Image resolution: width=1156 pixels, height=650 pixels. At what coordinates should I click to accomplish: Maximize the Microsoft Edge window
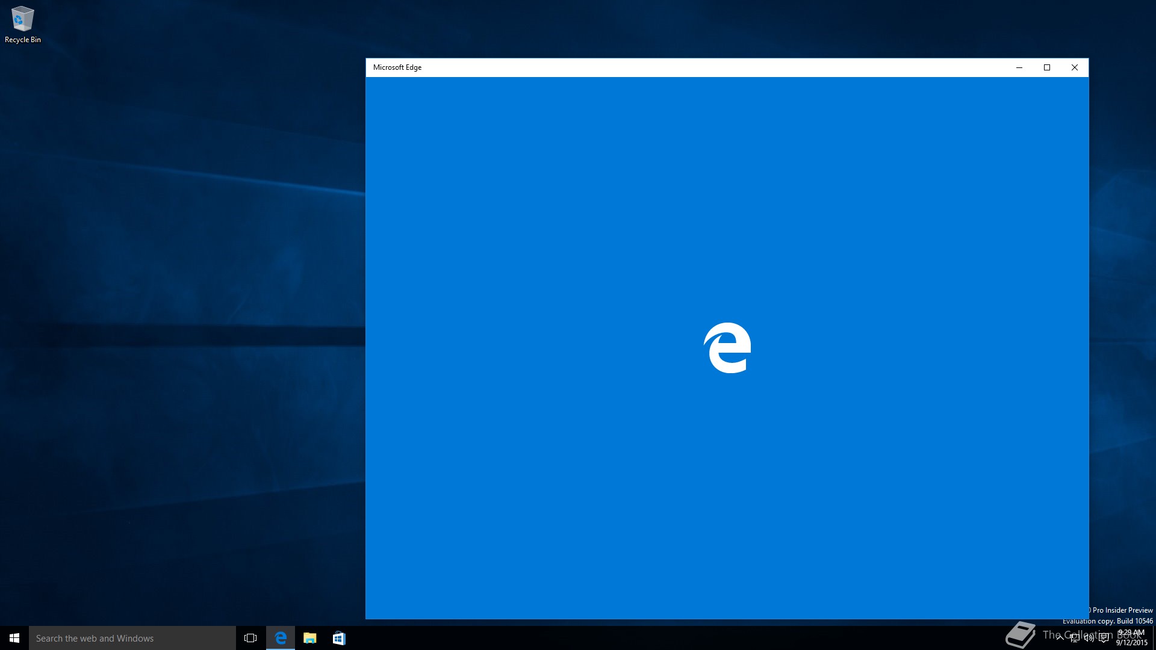click(x=1047, y=67)
